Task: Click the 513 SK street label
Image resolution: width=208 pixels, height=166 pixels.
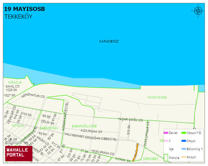Action: pos(129,130)
